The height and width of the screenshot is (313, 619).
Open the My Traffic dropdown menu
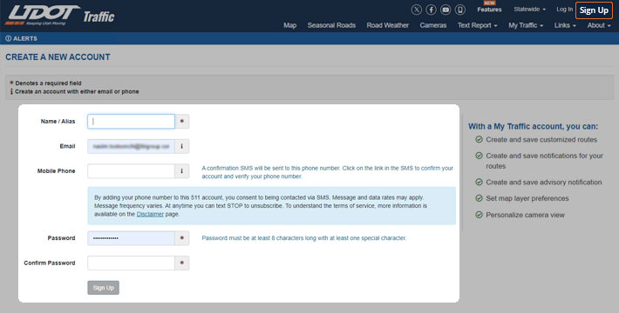click(x=526, y=25)
